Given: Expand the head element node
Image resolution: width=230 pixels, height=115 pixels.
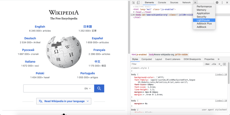Looking at the screenshot, I should tap(134, 12).
